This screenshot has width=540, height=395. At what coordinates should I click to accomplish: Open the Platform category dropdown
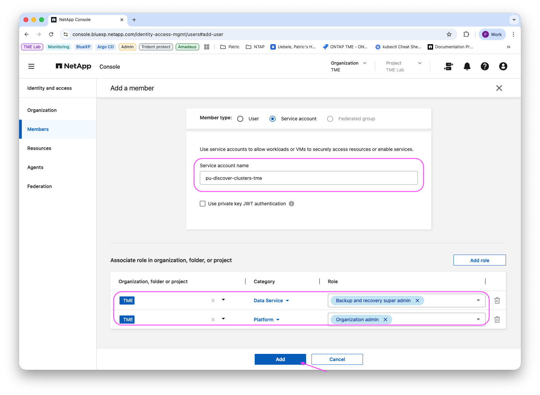click(x=267, y=320)
